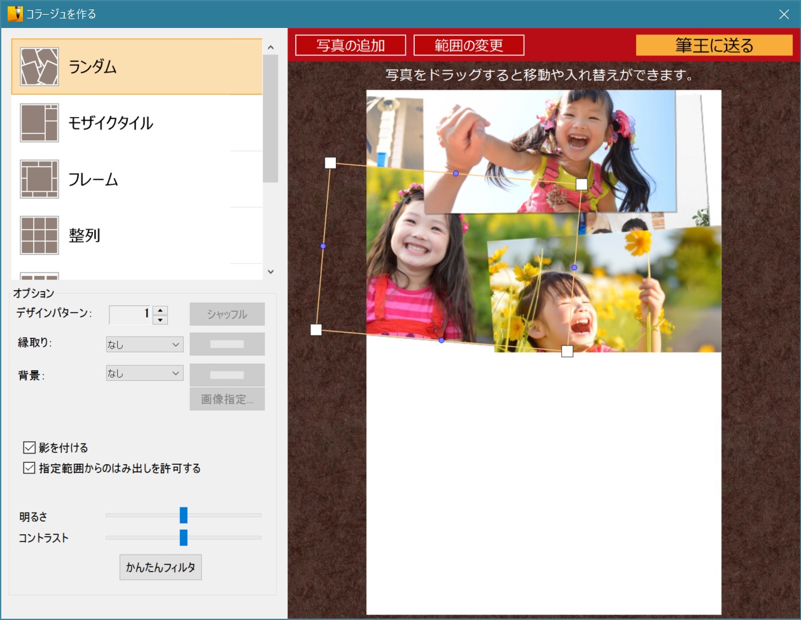The image size is (801, 620).
Task: Open かんたんフィルタ
Action: (x=160, y=567)
